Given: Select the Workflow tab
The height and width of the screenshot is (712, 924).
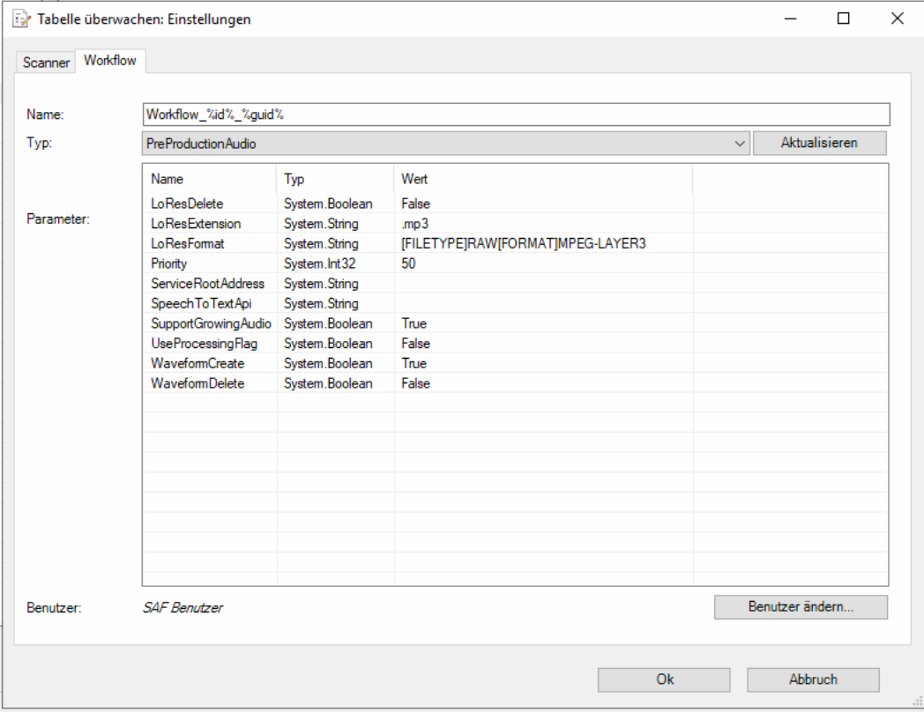Looking at the screenshot, I should [110, 61].
